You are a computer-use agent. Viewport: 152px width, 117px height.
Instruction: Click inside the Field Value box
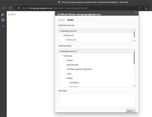point(97,101)
